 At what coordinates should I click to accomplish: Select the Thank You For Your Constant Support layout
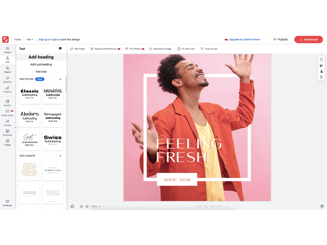pos(30,194)
